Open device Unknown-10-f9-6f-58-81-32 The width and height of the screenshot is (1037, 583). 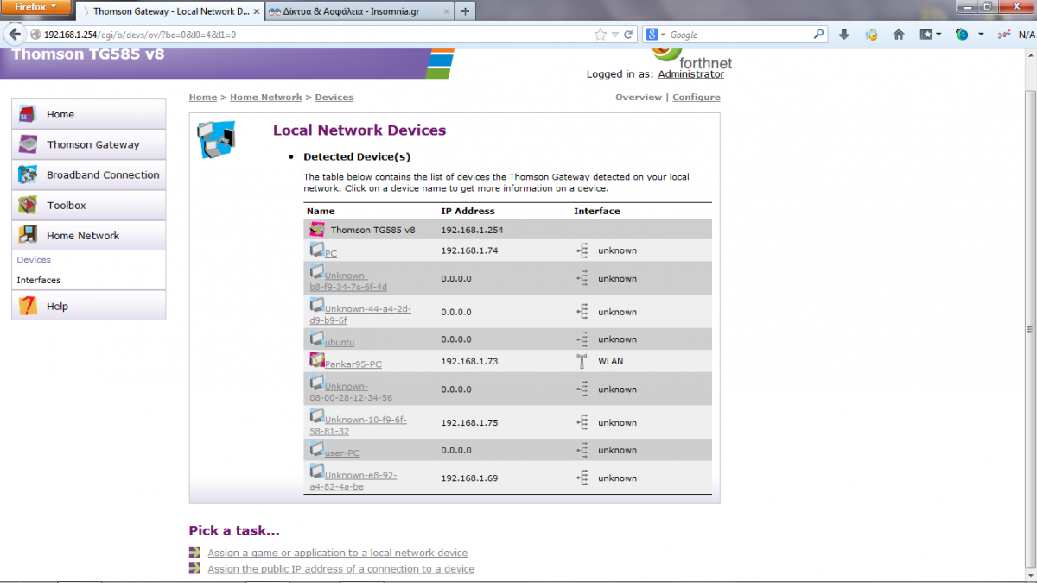point(358,426)
